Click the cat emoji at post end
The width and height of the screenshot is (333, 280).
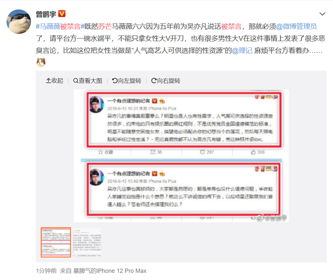click(41, 63)
